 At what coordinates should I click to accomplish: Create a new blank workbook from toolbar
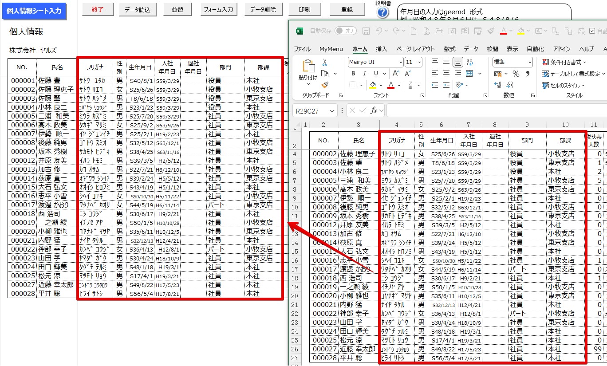pyautogui.click(x=414, y=31)
